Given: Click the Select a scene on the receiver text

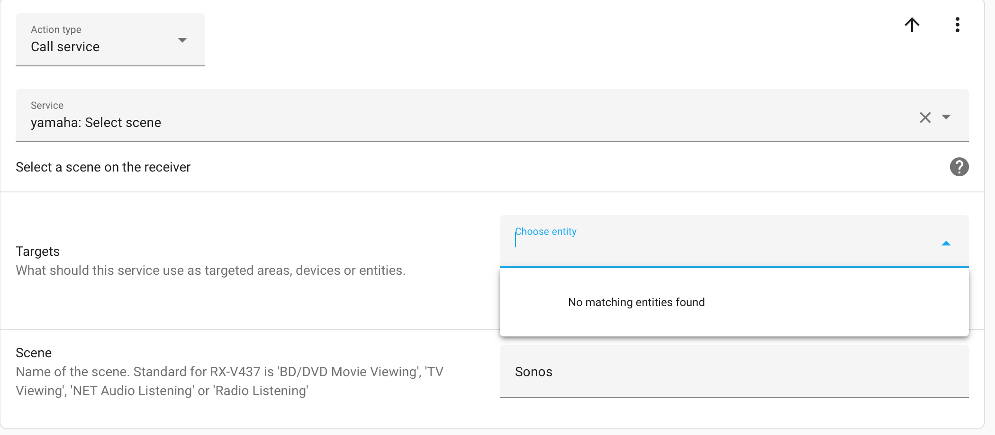Looking at the screenshot, I should click(103, 167).
